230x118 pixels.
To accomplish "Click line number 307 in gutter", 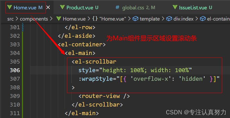I will tap(15, 79).
